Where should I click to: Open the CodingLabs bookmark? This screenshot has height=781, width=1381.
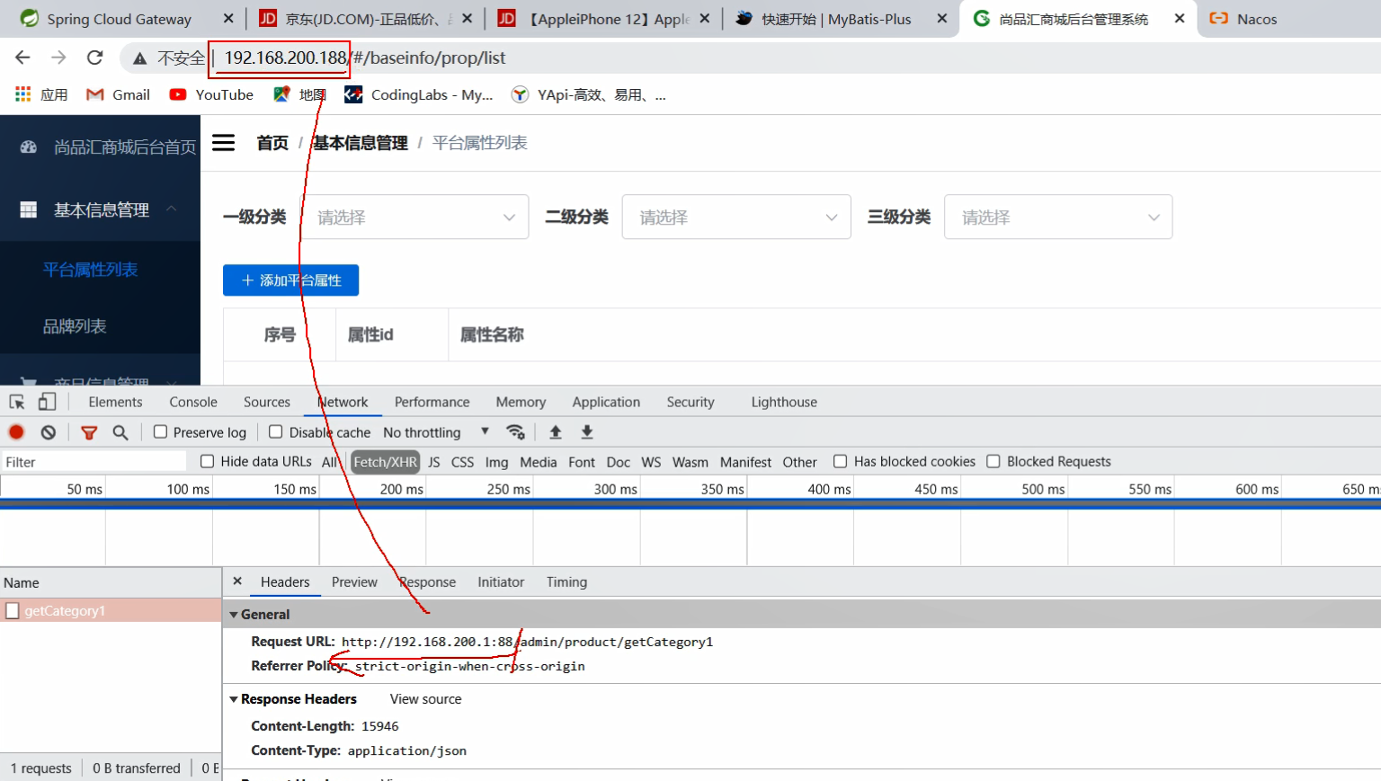(419, 94)
